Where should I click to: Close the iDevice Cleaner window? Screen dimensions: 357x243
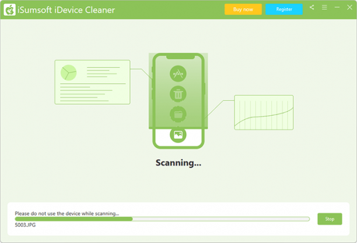click(x=349, y=8)
